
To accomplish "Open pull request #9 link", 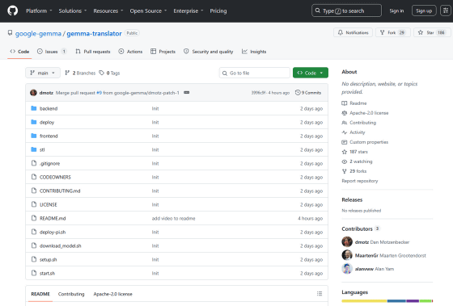I will pyautogui.click(x=99, y=93).
